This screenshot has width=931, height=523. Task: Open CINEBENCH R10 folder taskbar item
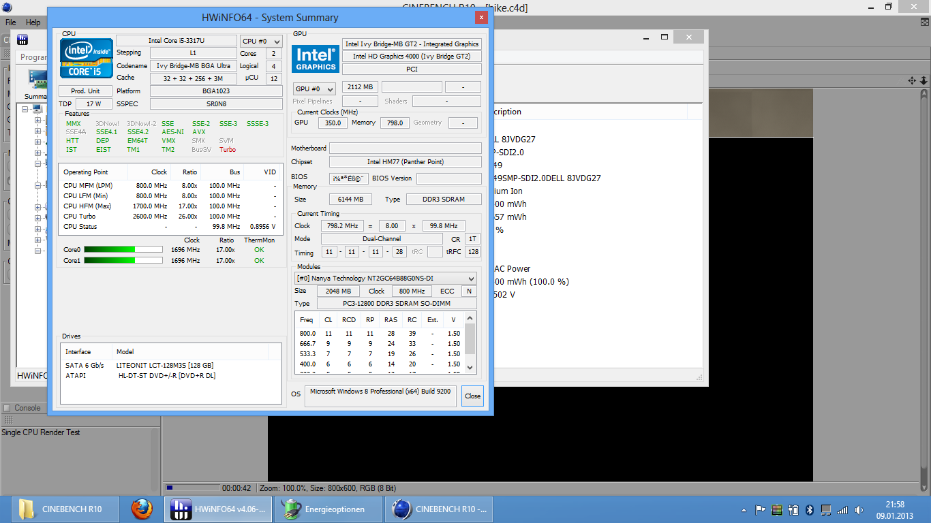(x=65, y=509)
